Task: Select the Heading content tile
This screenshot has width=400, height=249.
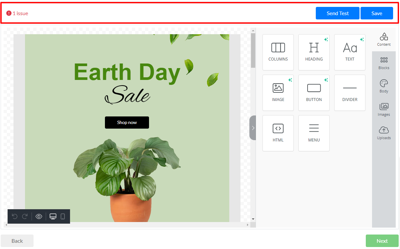Action: tap(314, 52)
